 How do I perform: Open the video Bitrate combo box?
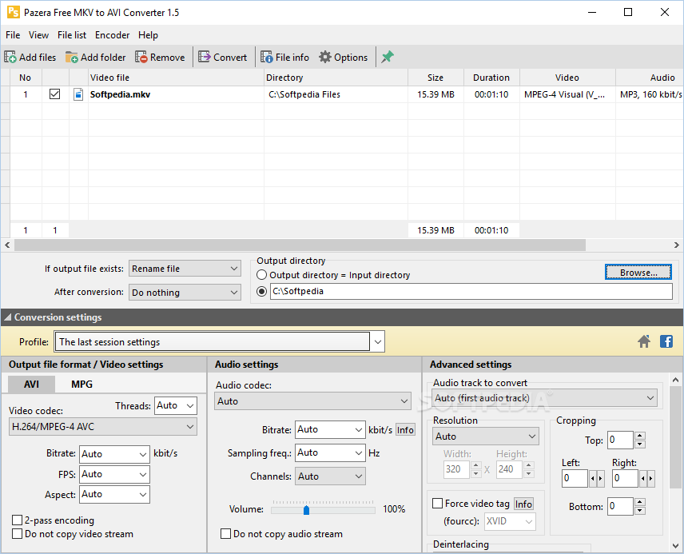[115, 454]
